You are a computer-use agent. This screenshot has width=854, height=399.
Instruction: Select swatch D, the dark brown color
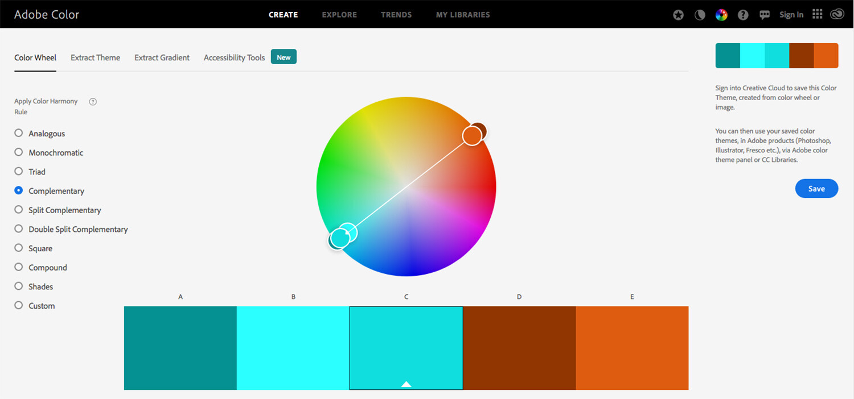click(519, 348)
